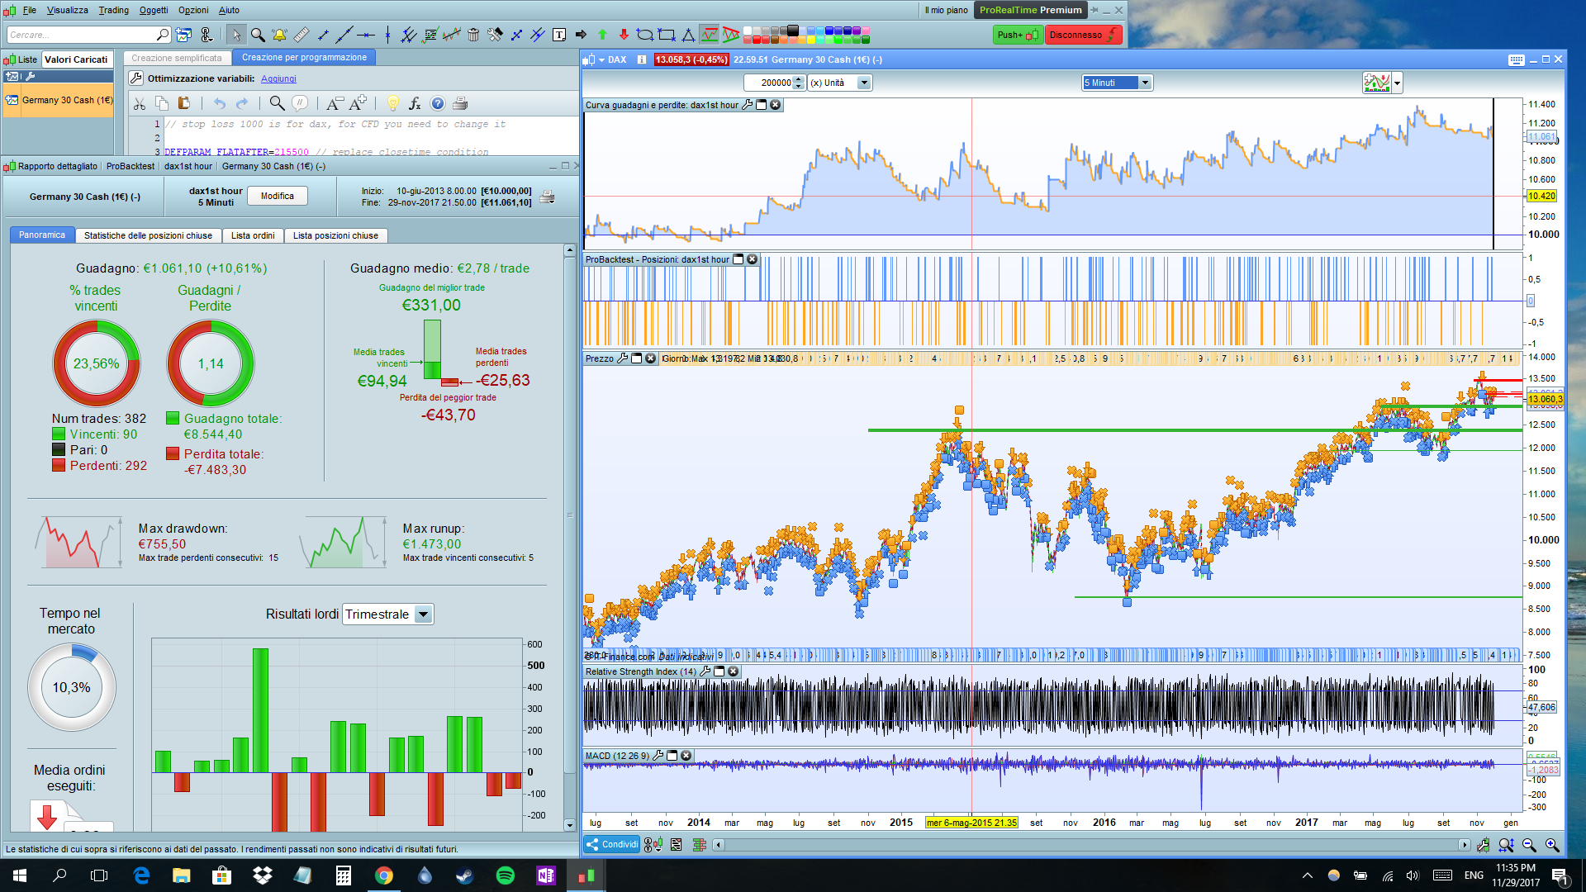Image resolution: width=1586 pixels, height=892 pixels.
Task: Open the Lista ordini tab
Action: point(253,235)
